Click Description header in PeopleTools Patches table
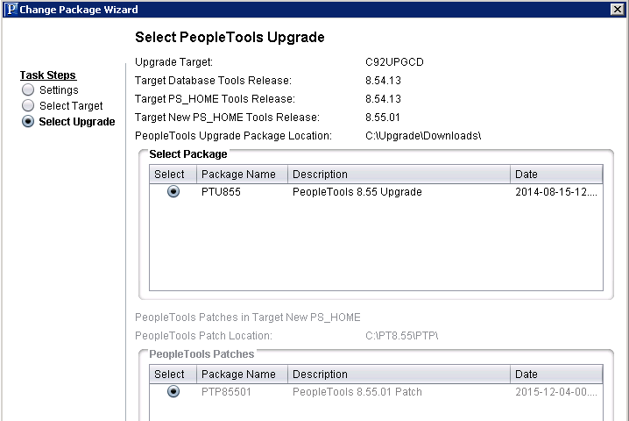This screenshot has height=421, width=629. pos(399,374)
